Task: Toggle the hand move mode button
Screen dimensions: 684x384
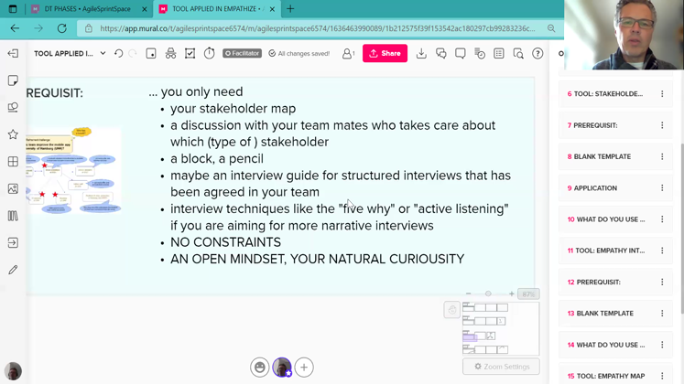Action: 452,310
